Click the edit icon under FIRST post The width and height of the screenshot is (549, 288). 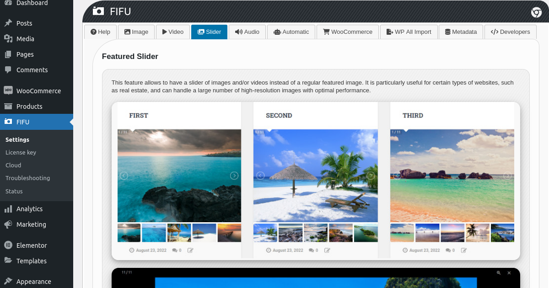coord(190,251)
